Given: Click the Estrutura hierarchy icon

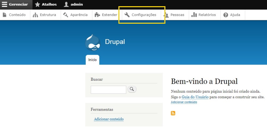Looking at the screenshot, I should [x=35, y=15].
